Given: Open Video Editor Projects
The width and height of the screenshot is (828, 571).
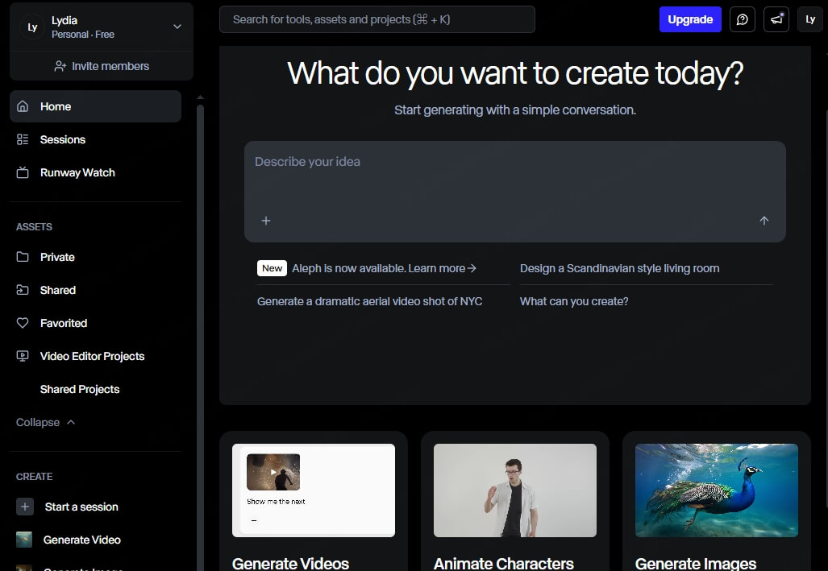Looking at the screenshot, I should pyautogui.click(x=96, y=356).
